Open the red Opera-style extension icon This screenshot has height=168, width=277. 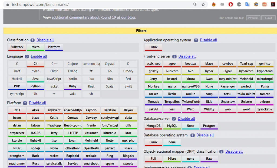pyautogui.click(x=230, y=4)
